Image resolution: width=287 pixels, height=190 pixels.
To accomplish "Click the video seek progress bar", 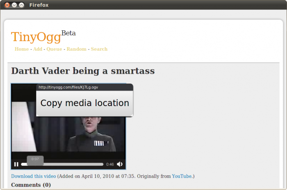I will tap(62, 164).
